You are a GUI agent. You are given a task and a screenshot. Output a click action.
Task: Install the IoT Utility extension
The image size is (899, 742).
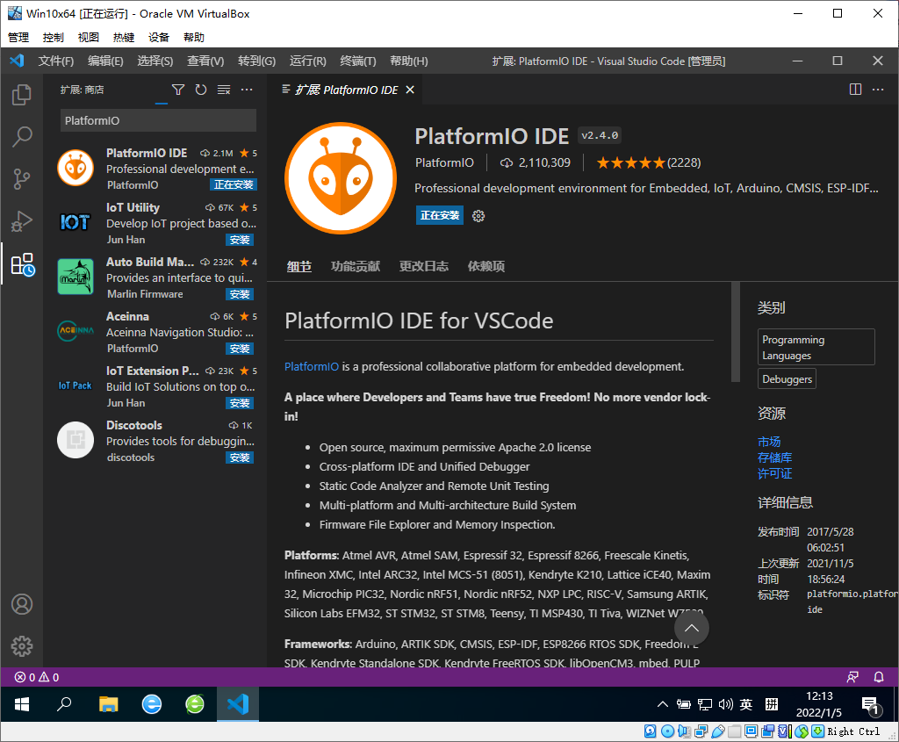(x=240, y=240)
